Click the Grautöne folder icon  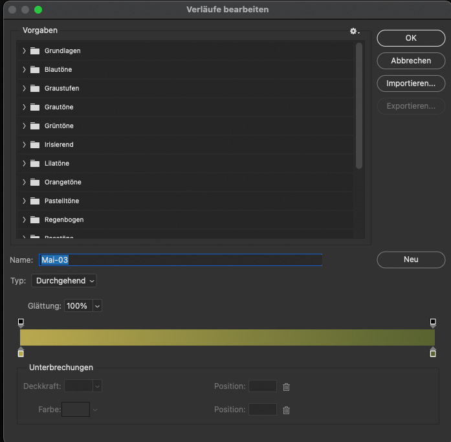[x=35, y=107]
